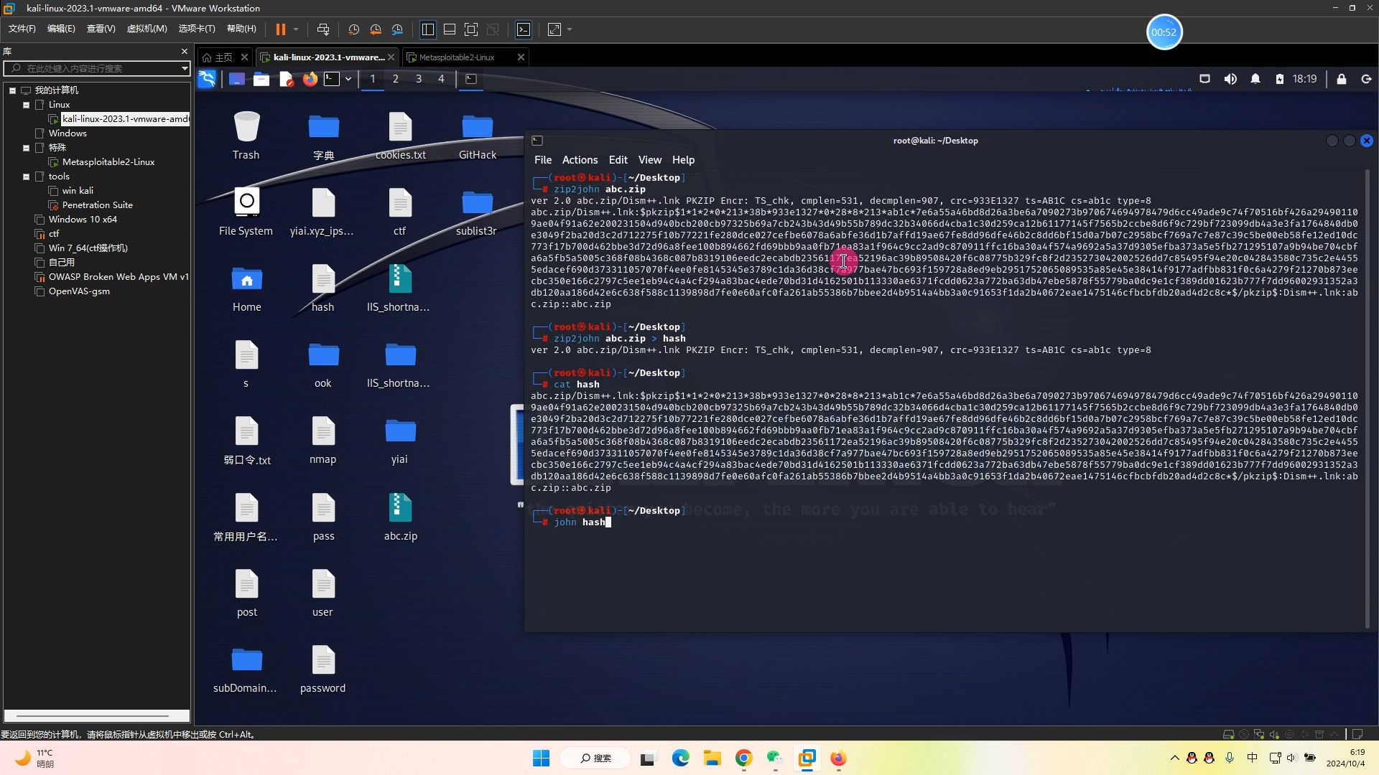Click the suspend VM pause button
1379x775 pixels.
pyautogui.click(x=280, y=30)
